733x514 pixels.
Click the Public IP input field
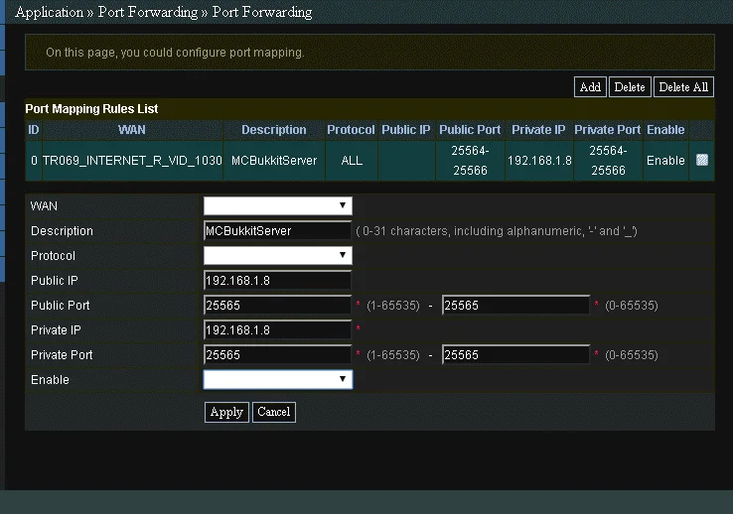click(x=278, y=280)
